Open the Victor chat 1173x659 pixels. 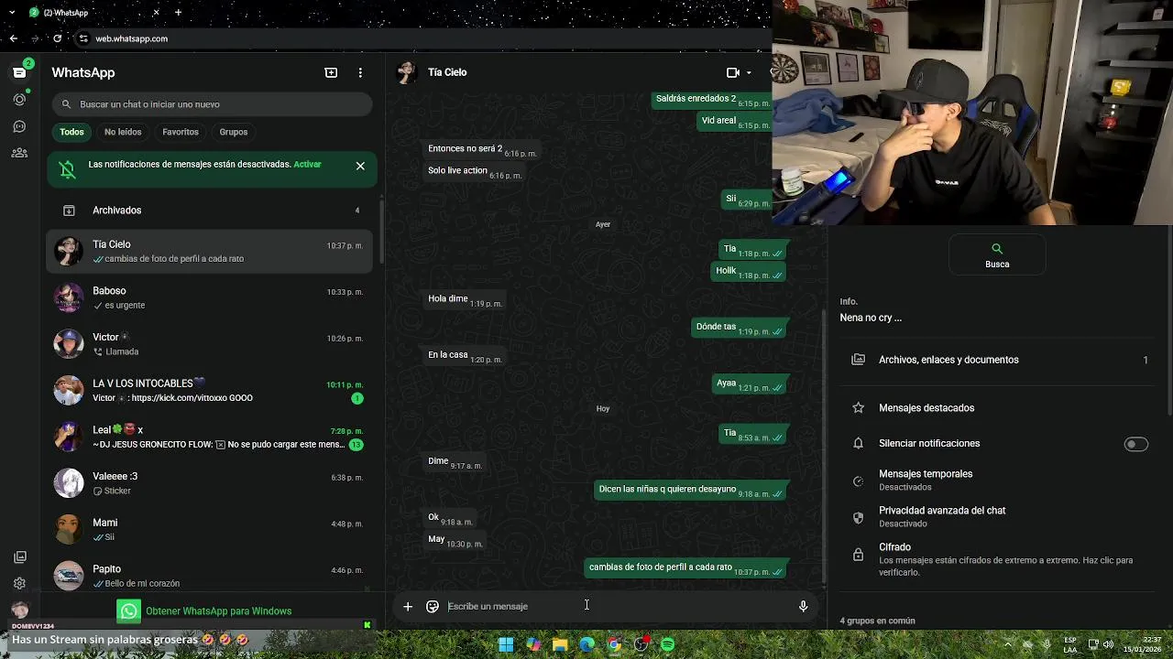212,344
